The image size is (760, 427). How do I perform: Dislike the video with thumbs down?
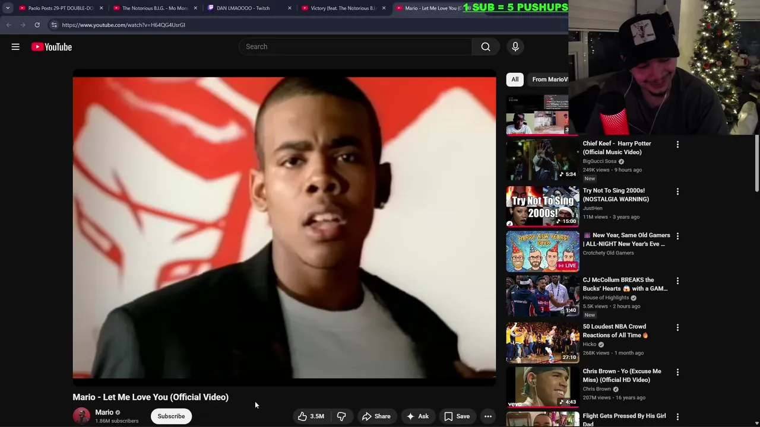[341, 416]
